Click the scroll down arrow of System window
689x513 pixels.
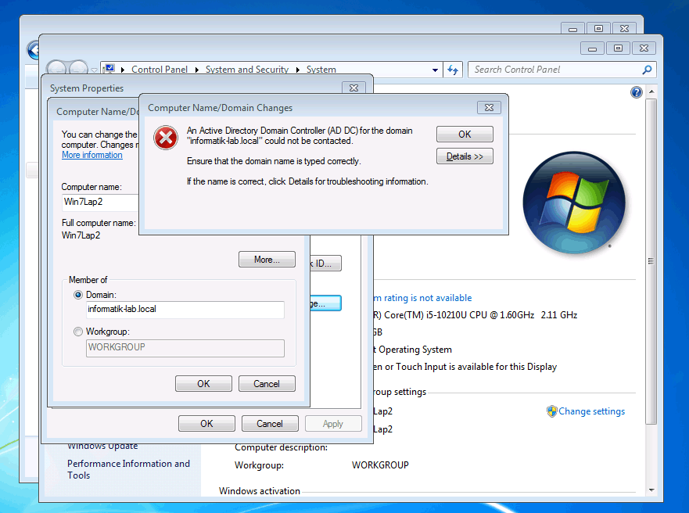coord(651,490)
